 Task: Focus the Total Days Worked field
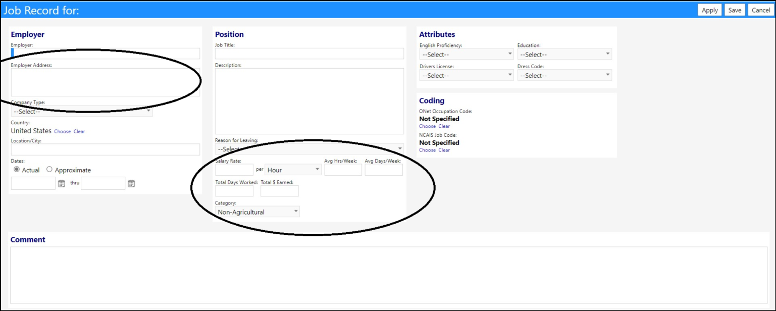coord(234,191)
